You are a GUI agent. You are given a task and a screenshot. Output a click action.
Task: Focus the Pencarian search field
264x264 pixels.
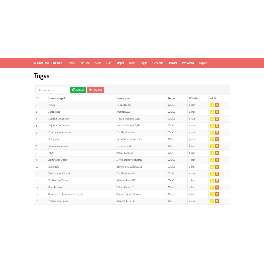(x=53, y=90)
